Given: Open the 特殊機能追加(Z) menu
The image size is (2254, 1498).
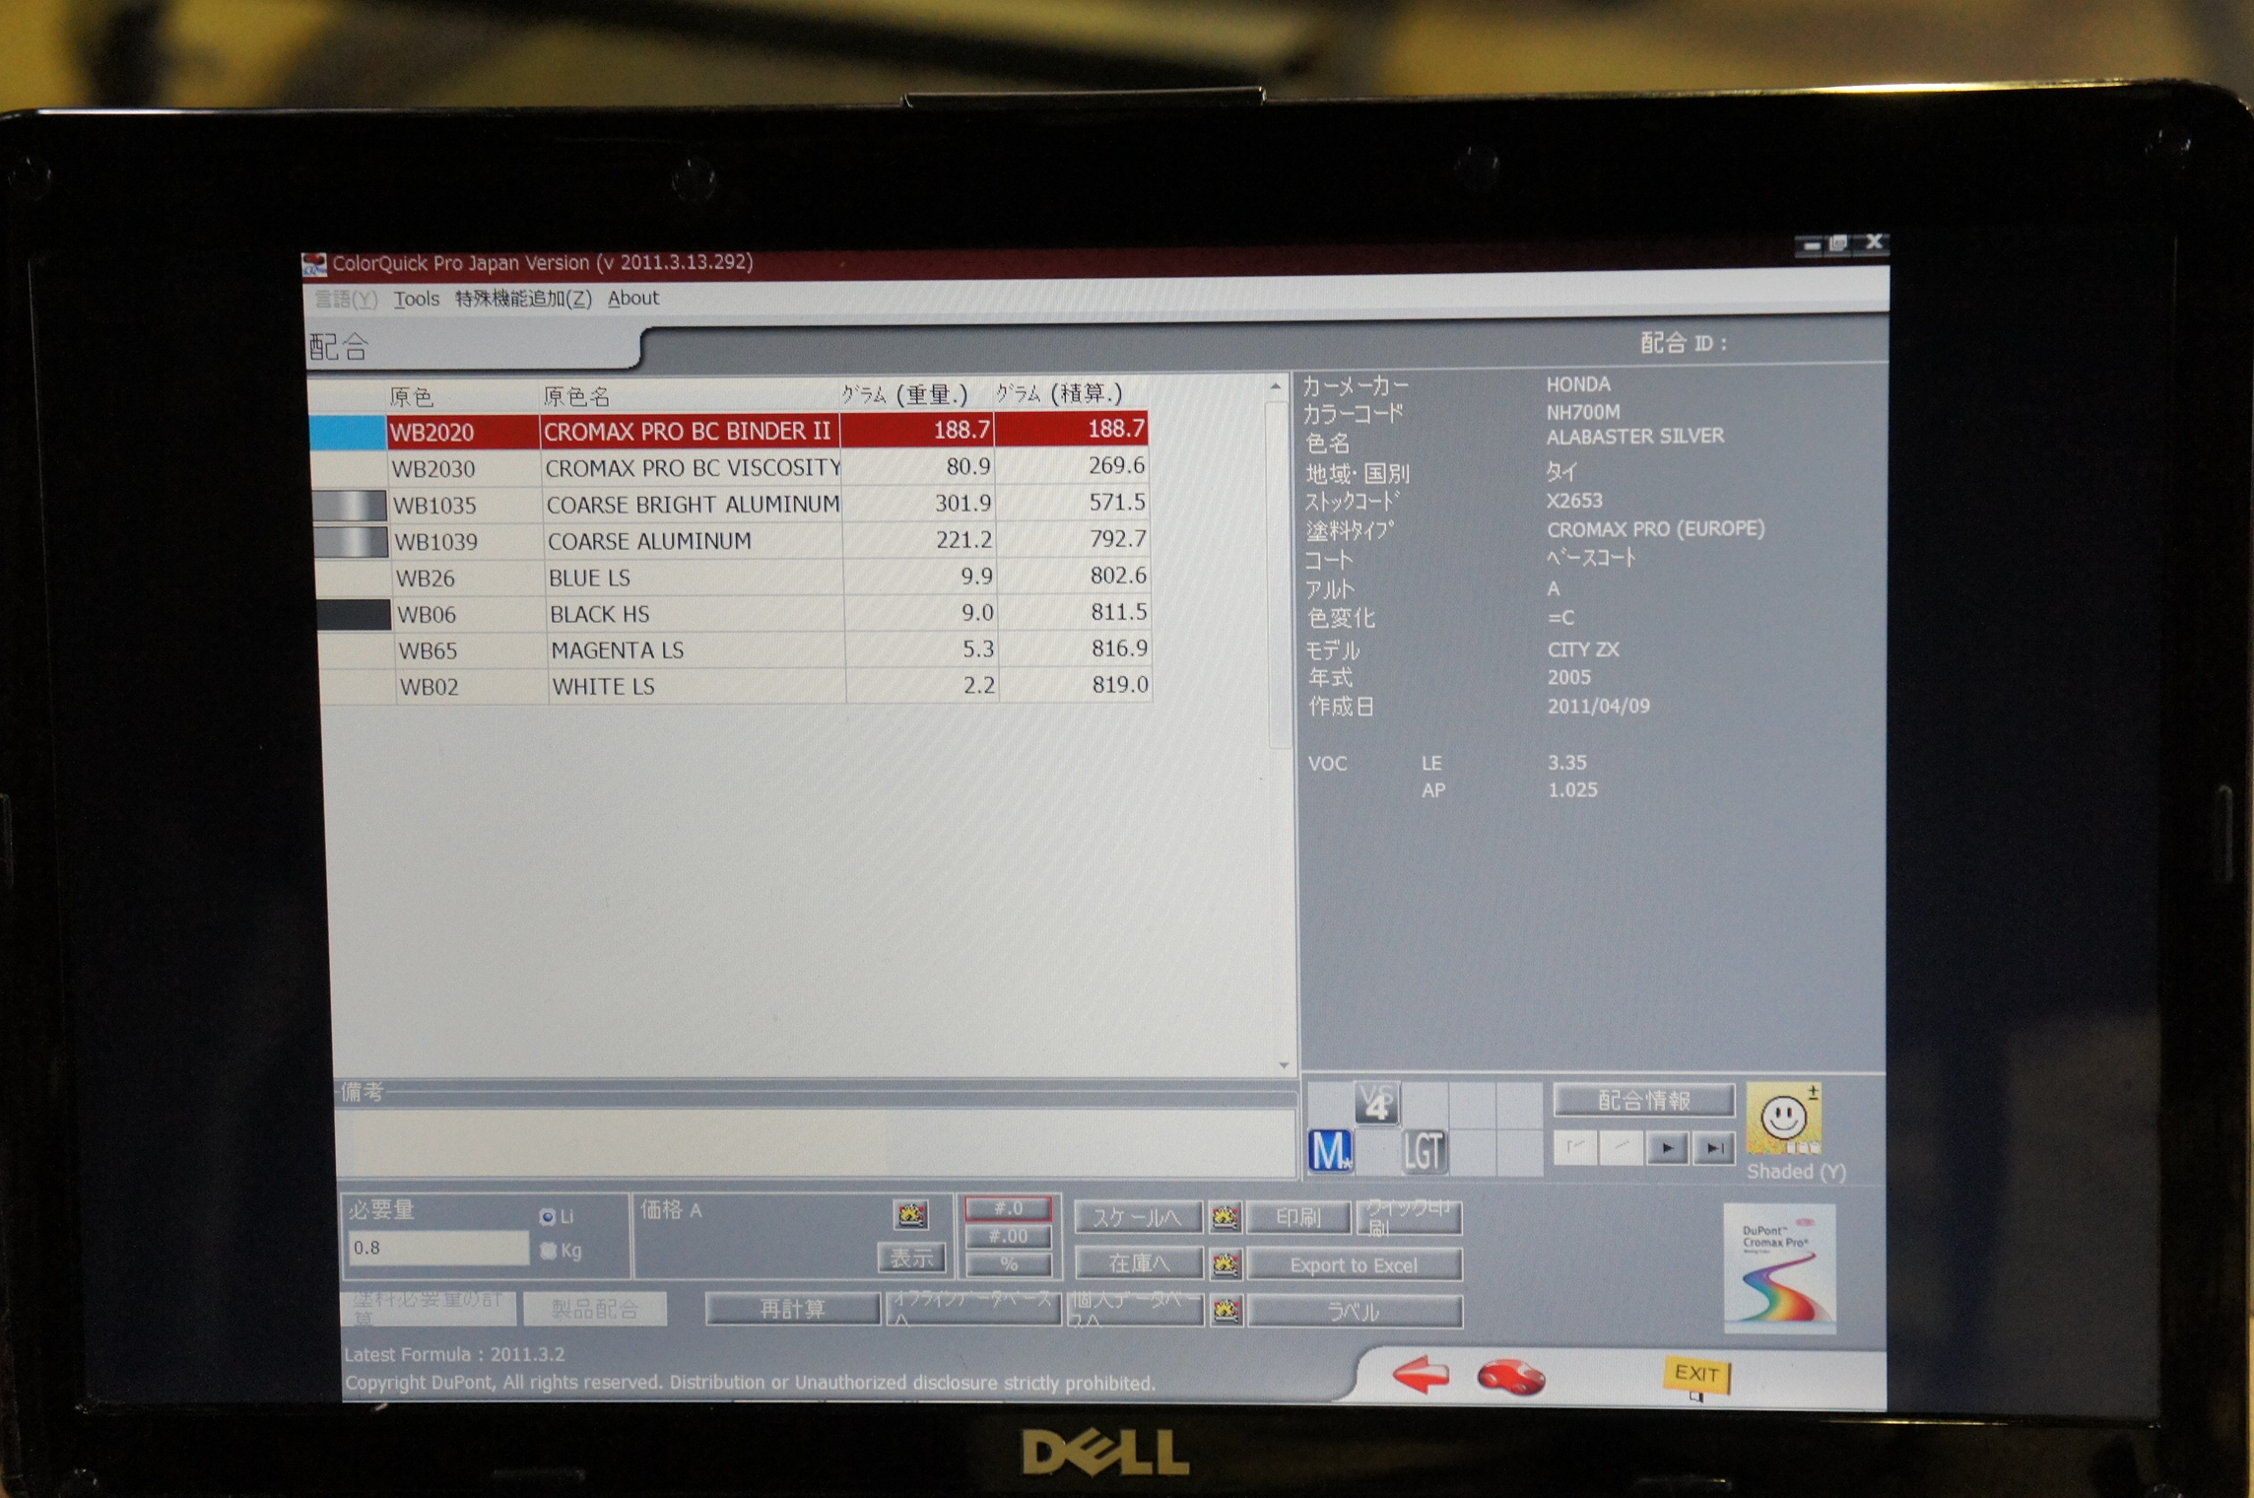Looking at the screenshot, I should [523, 299].
